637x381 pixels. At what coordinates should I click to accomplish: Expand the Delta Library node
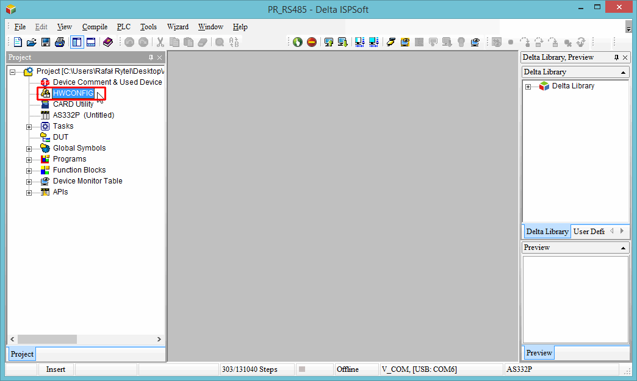click(528, 87)
